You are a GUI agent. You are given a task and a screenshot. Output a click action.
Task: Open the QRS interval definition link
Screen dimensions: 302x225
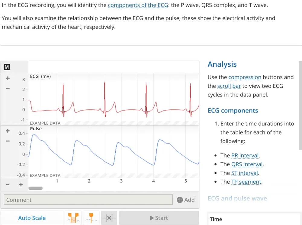(x=247, y=164)
